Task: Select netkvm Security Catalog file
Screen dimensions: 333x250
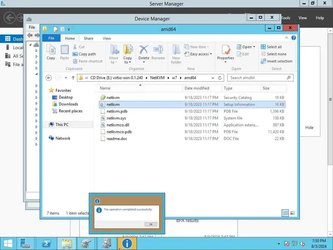Action: 192,98
